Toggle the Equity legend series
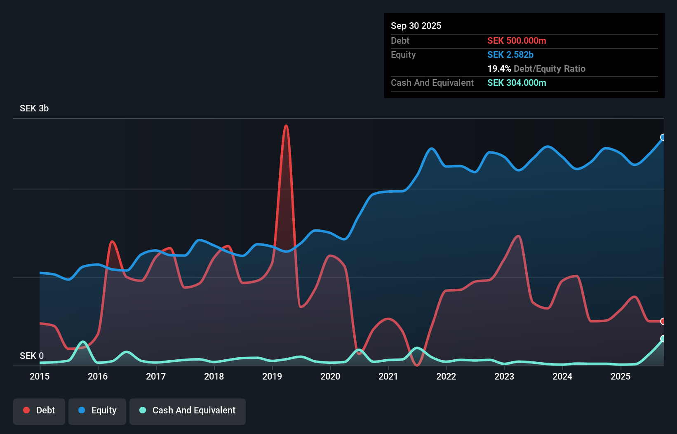 pyautogui.click(x=97, y=411)
